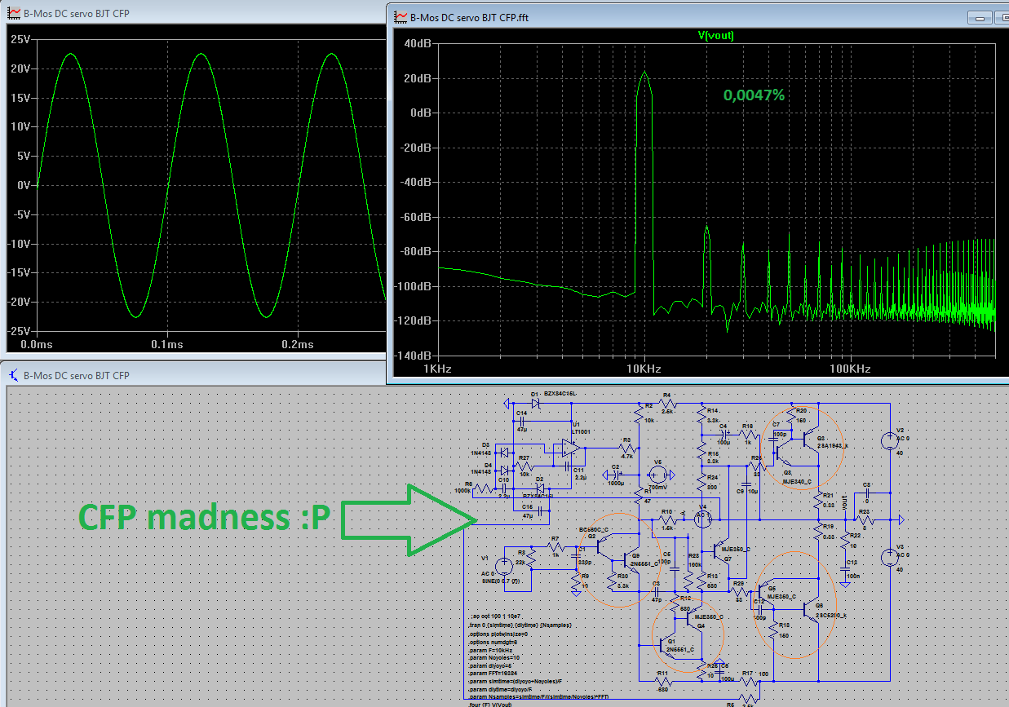The height and width of the screenshot is (707, 1009).
Task: Click the -140dB label on FFT vertical axis
Action: [414, 356]
